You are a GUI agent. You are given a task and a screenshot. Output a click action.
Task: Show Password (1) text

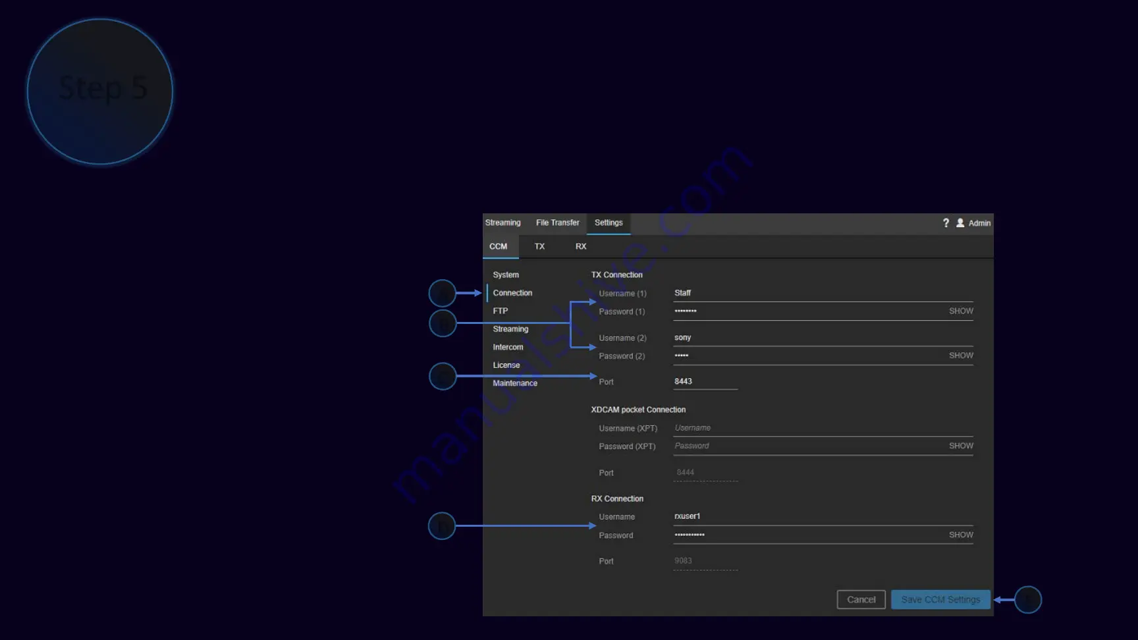[x=961, y=311]
